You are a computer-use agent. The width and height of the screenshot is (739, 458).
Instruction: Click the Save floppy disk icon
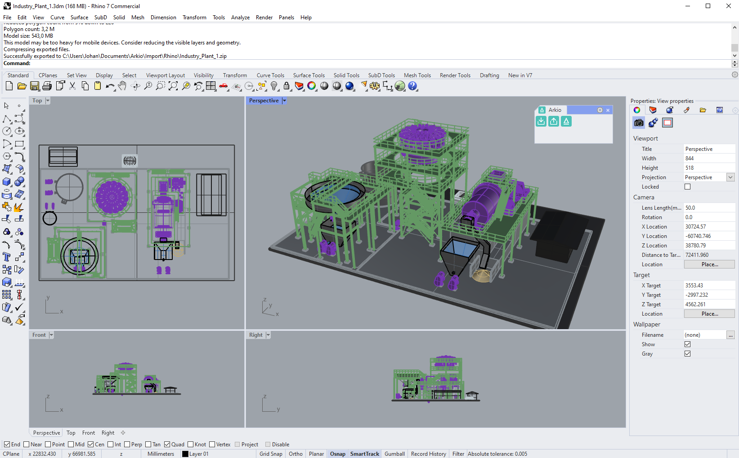pyautogui.click(x=34, y=86)
